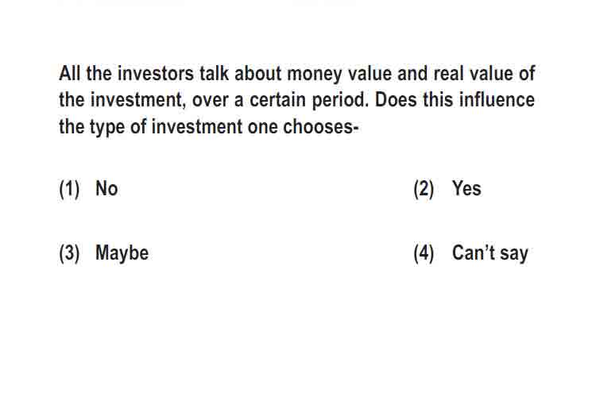Pick the Maybe answer option

[x=122, y=253]
